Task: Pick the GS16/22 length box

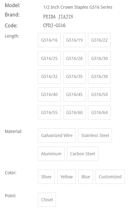Action: click(x=99, y=40)
